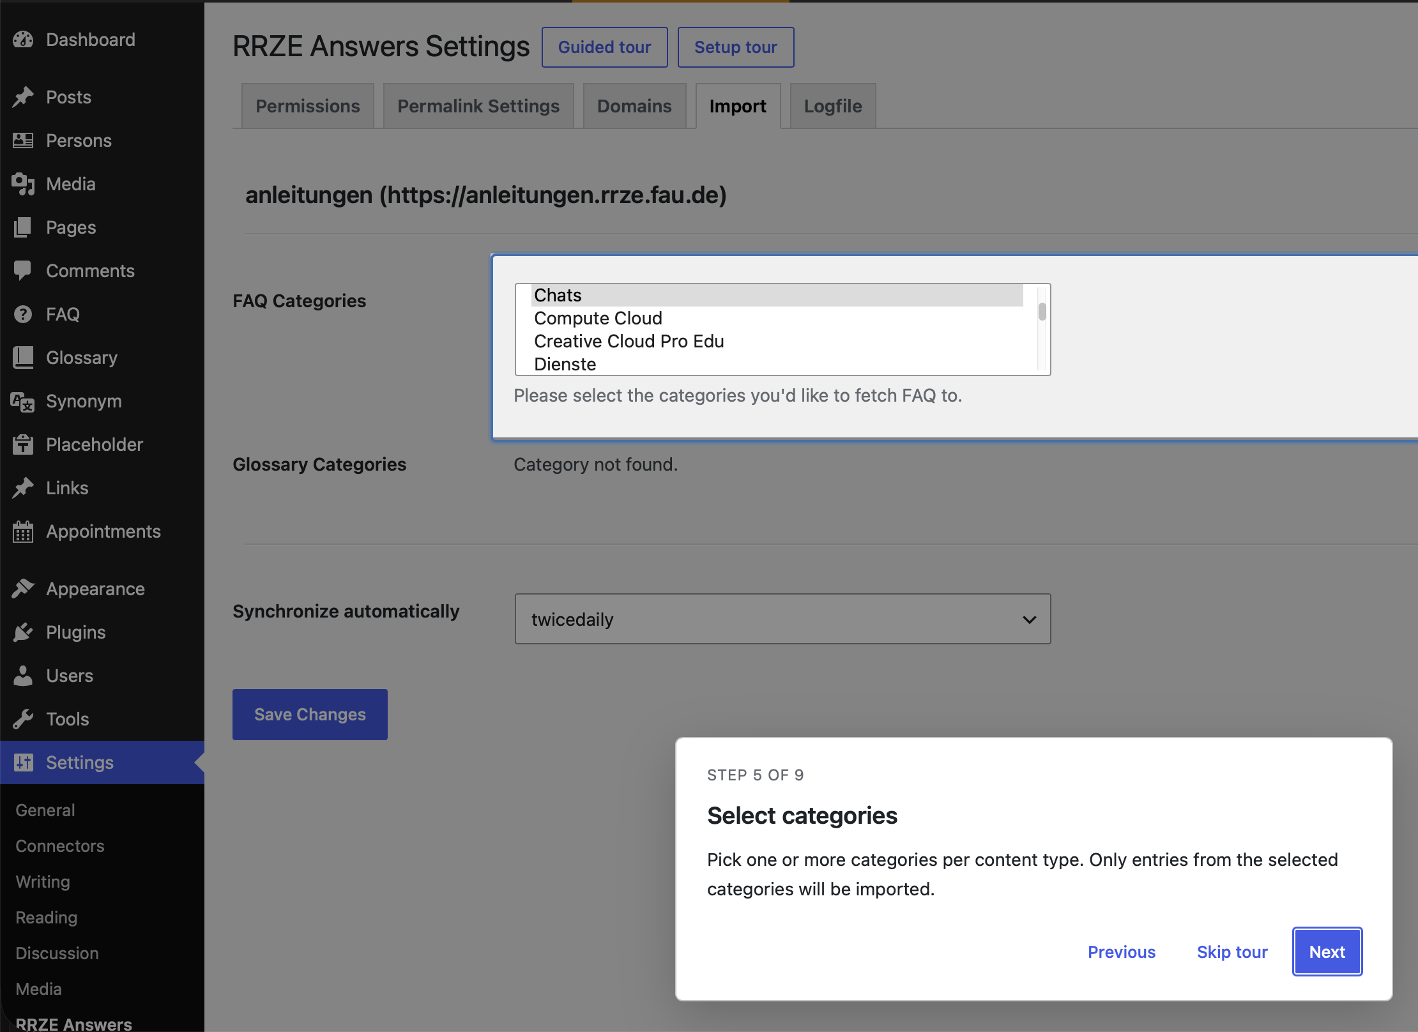Open the Dashboard menu label
The width and height of the screenshot is (1418, 1032).
coord(91,40)
